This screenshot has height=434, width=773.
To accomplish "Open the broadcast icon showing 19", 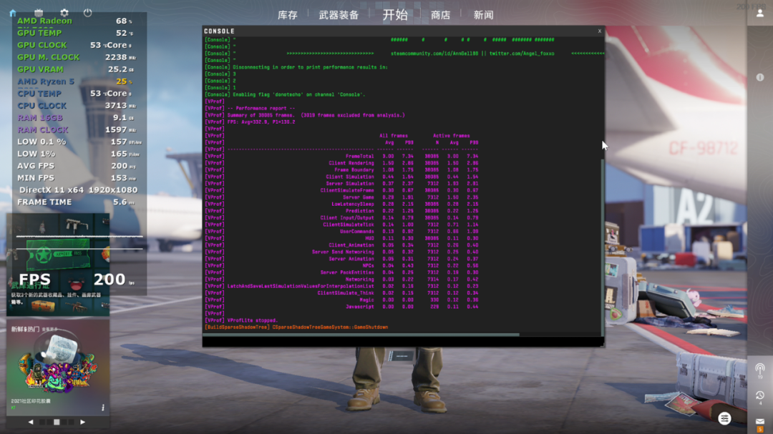I will (x=759, y=370).
